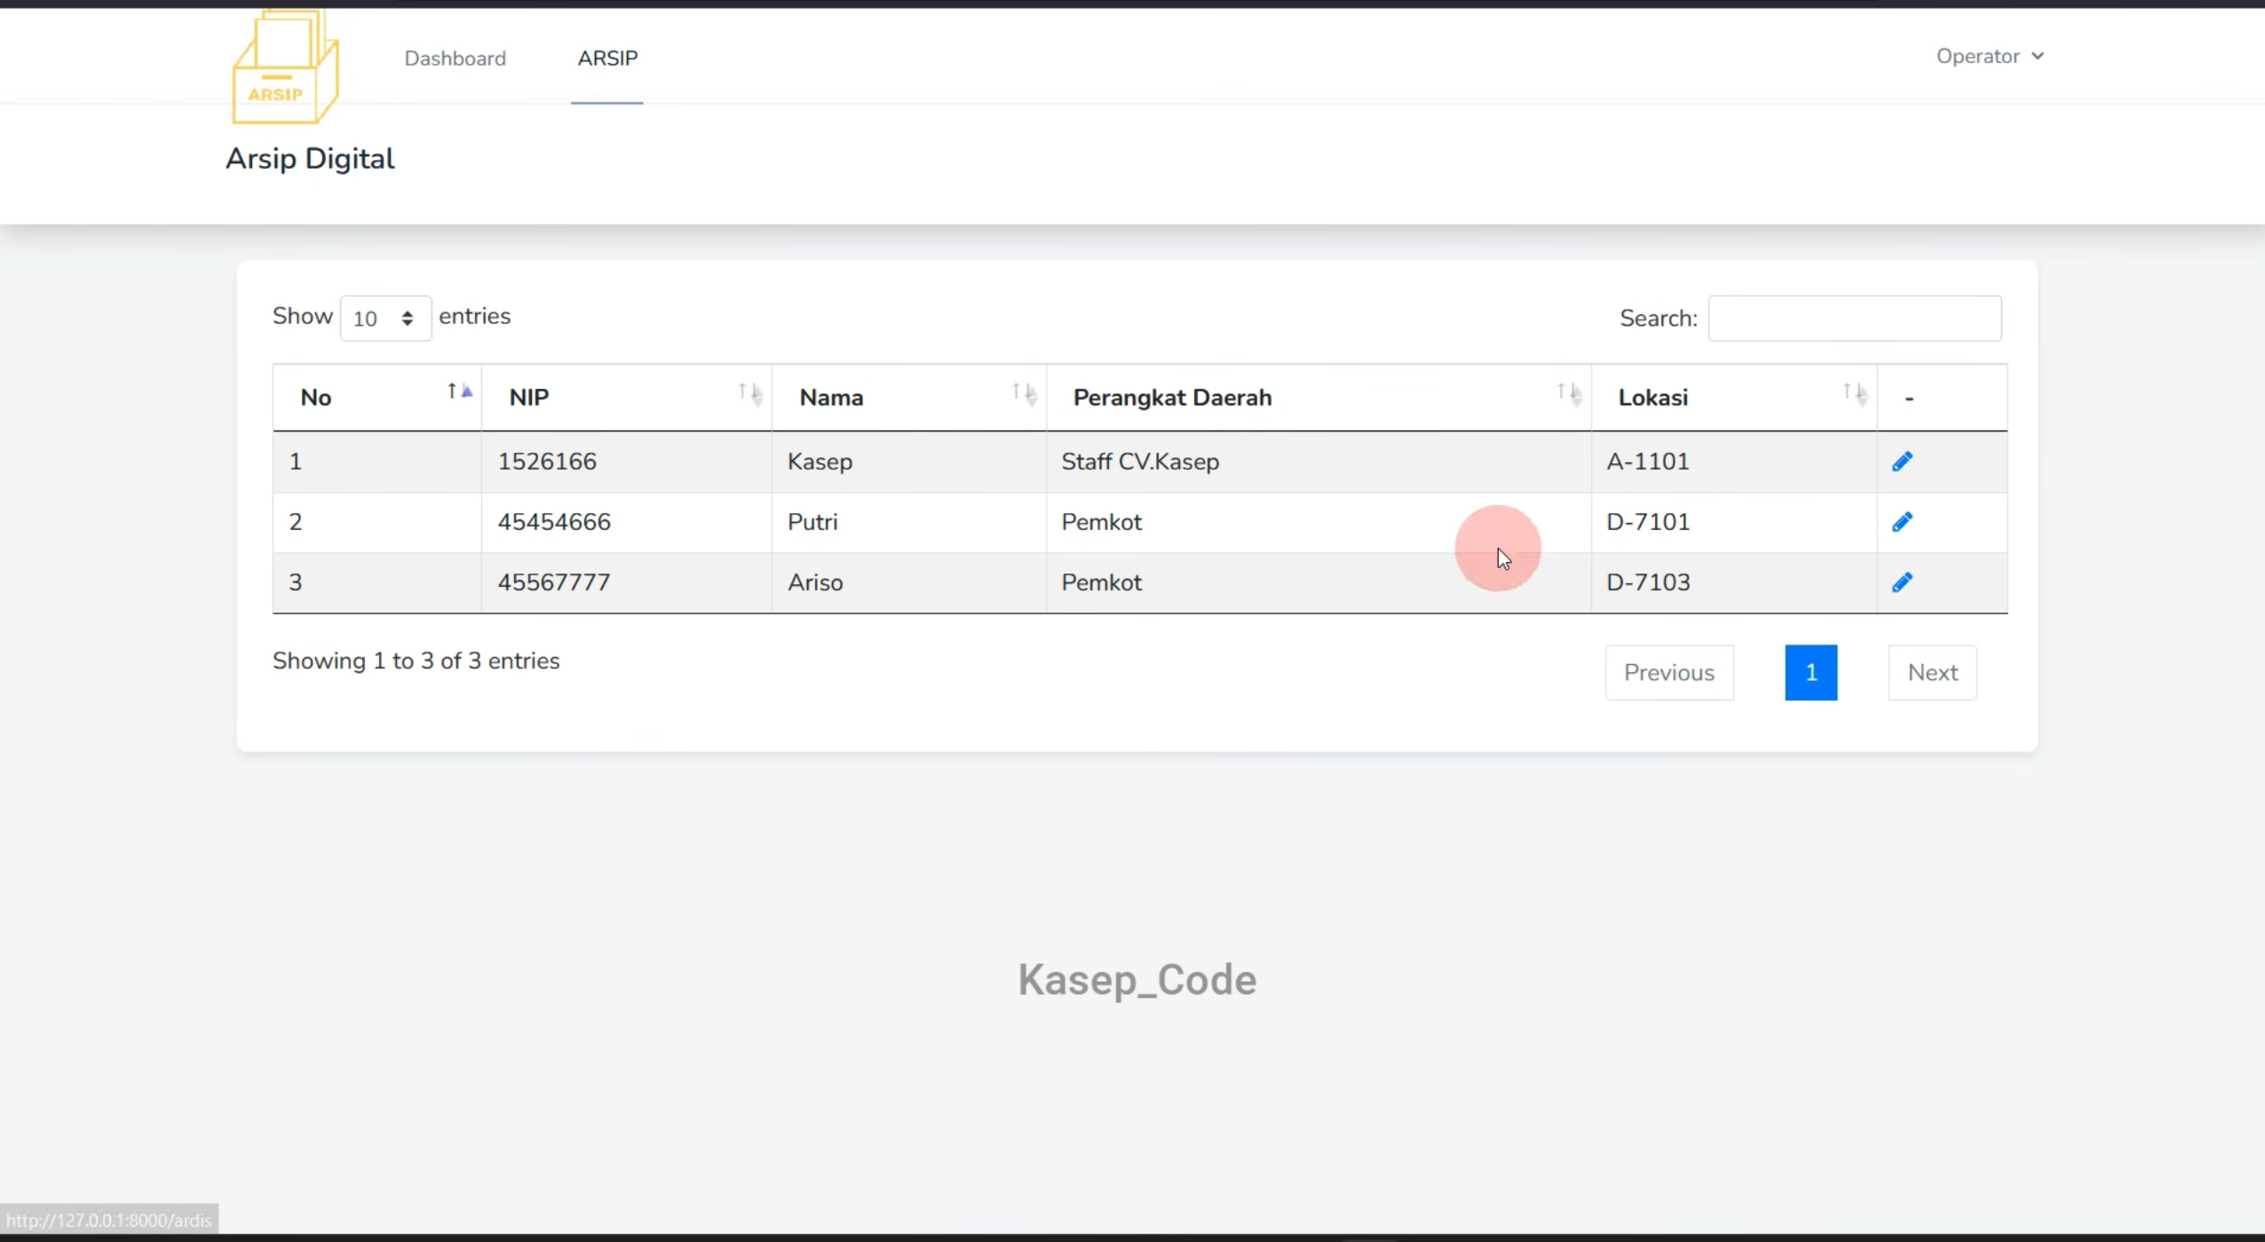Sort the table by Nama column
This screenshot has height=1242, width=2265.
pos(909,398)
